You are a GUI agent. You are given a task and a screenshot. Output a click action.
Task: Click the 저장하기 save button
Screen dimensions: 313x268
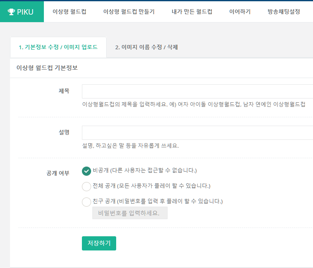point(99,243)
